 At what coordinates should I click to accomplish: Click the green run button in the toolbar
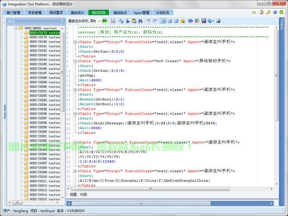(104, 21)
